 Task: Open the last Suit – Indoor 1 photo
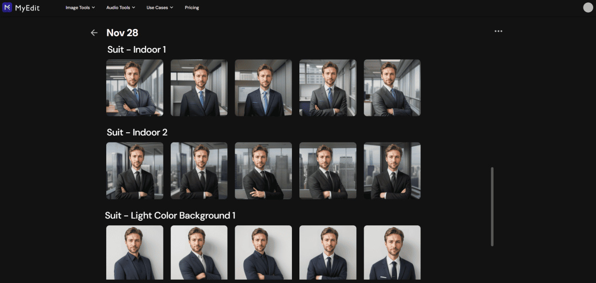pyautogui.click(x=392, y=88)
